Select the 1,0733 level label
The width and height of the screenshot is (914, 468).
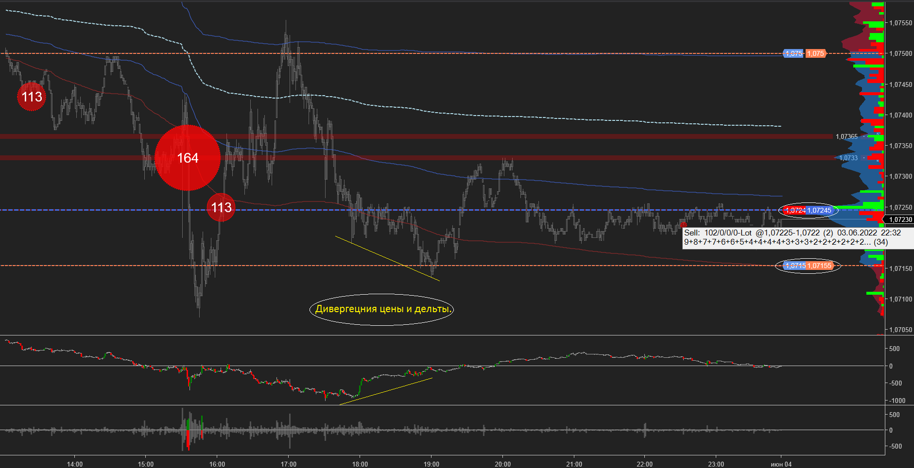click(x=848, y=158)
